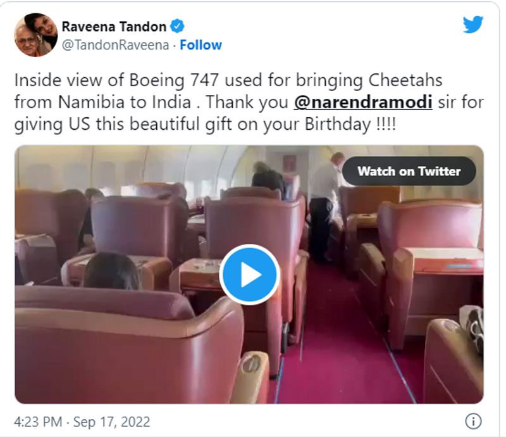Click the word Birthday in the tweet
The width and height of the screenshot is (506, 437).
[338, 124]
